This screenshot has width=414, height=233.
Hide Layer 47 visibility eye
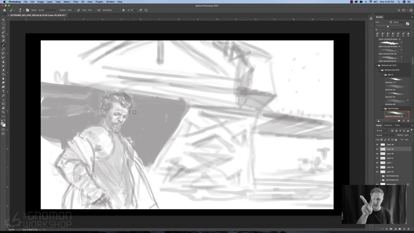[377, 158]
